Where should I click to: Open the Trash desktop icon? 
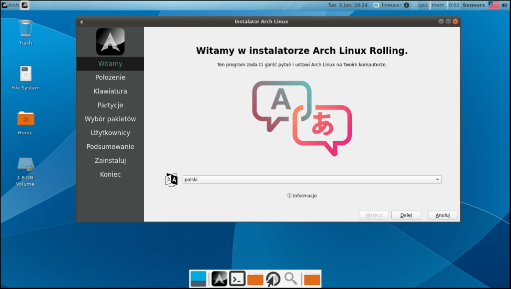pos(25,32)
